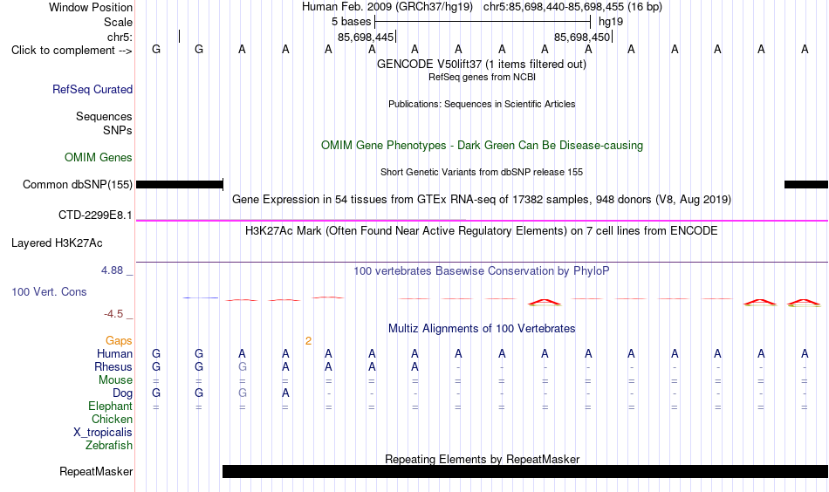829x492 pixels.
Task: Click the magenta CTD-2299E8.1 expression line
Action: point(482,221)
